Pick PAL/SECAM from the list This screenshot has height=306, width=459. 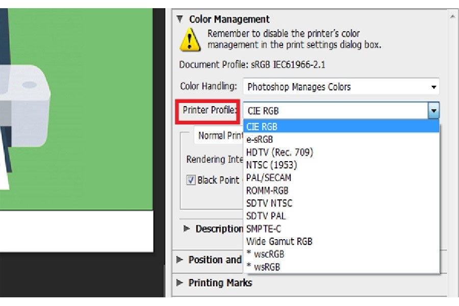click(269, 177)
